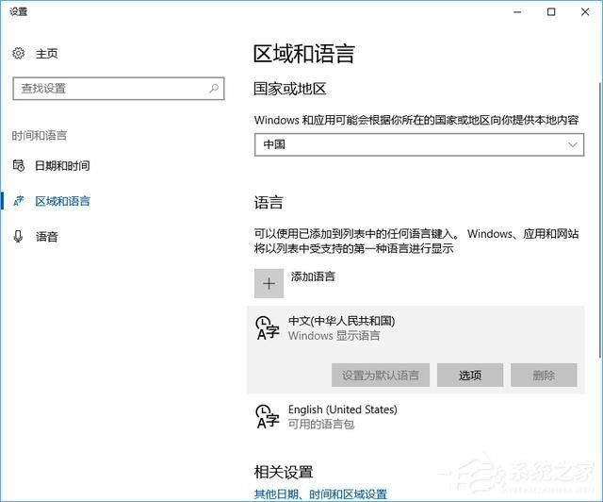Click the country dropdown chevron arrow
This screenshot has height=502, width=603.
point(573,145)
